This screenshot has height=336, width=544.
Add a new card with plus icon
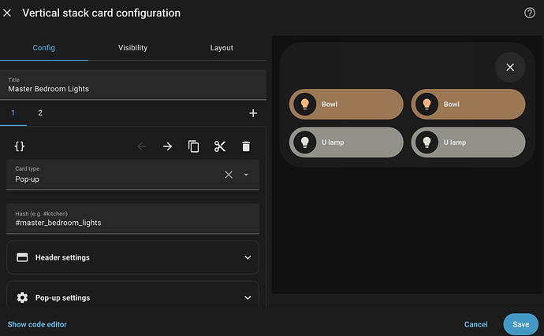pyautogui.click(x=253, y=113)
